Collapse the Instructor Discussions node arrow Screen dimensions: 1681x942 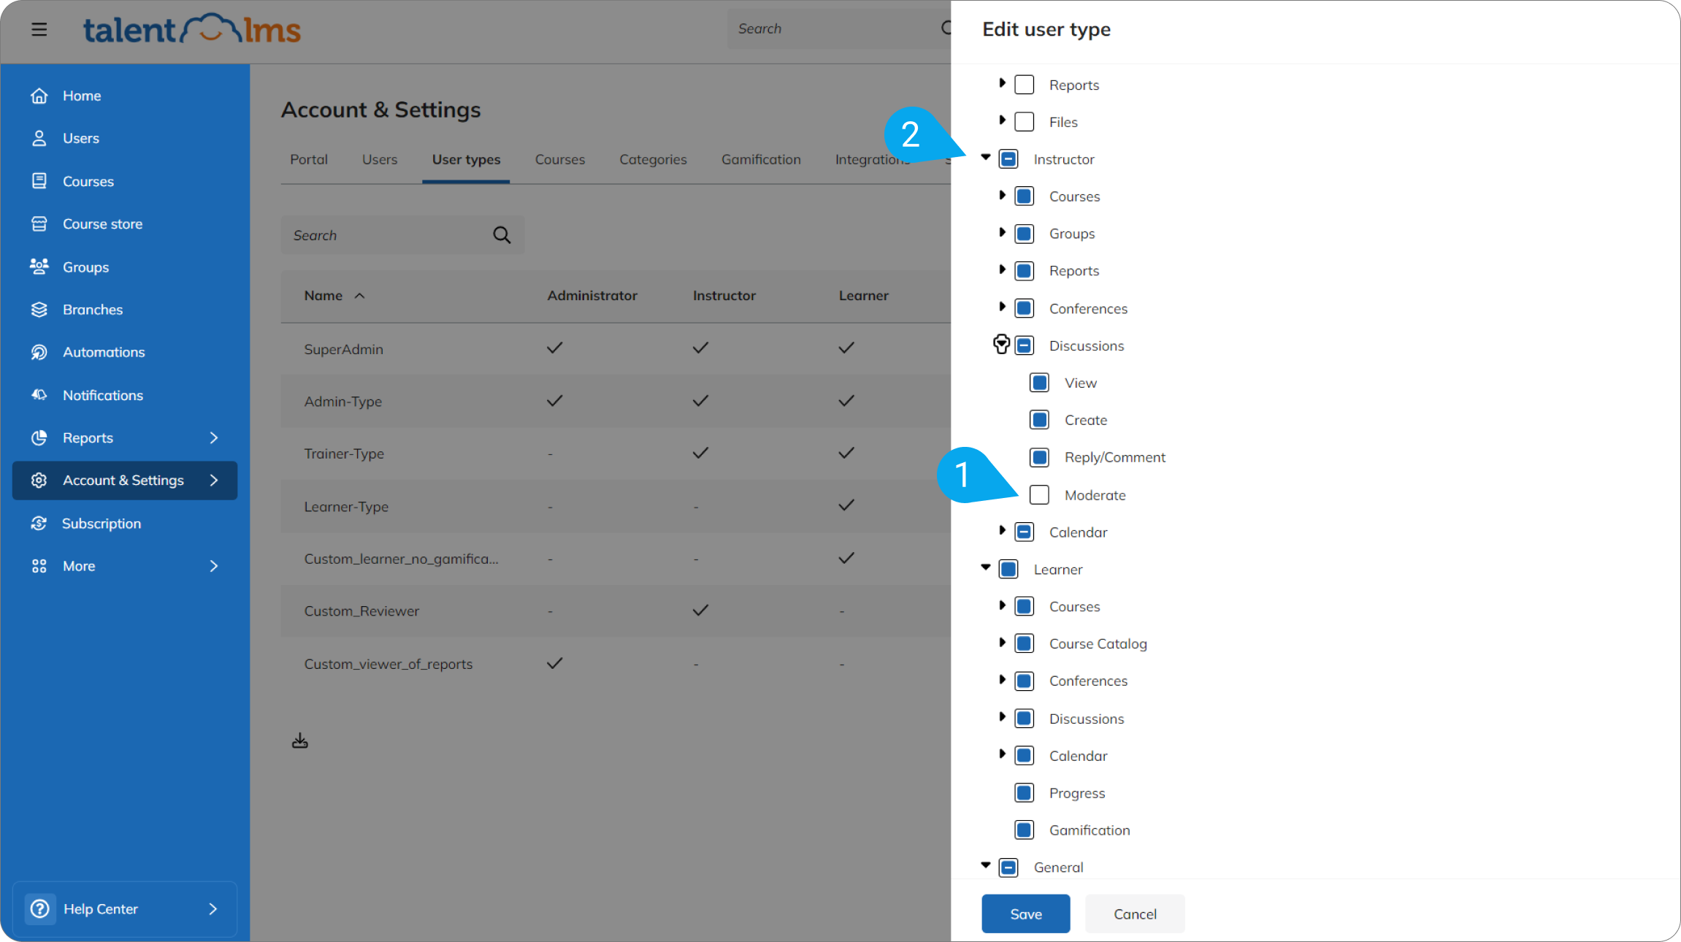pos(1002,344)
